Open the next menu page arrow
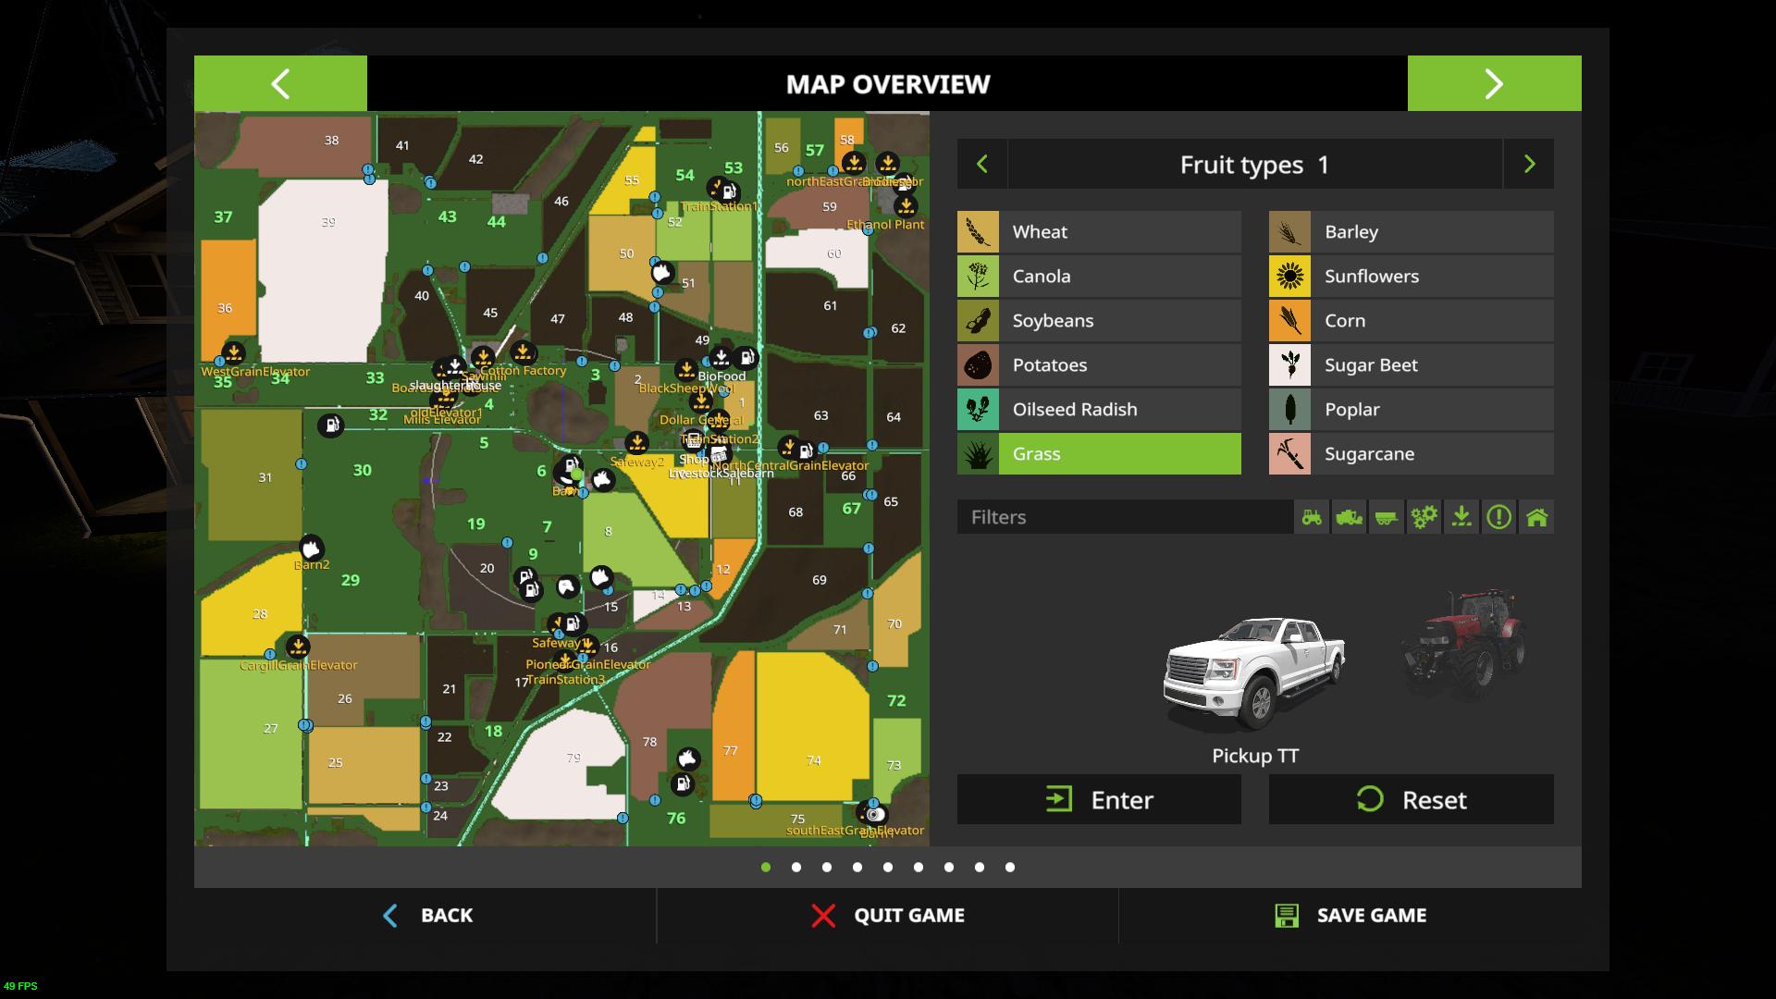1776x999 pixels. 1494,84
